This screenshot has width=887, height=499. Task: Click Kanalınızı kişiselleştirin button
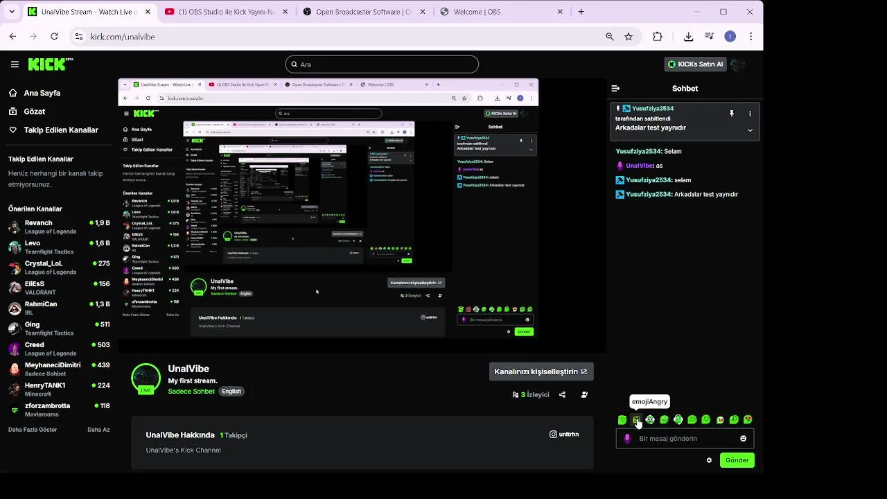[541, 371]
